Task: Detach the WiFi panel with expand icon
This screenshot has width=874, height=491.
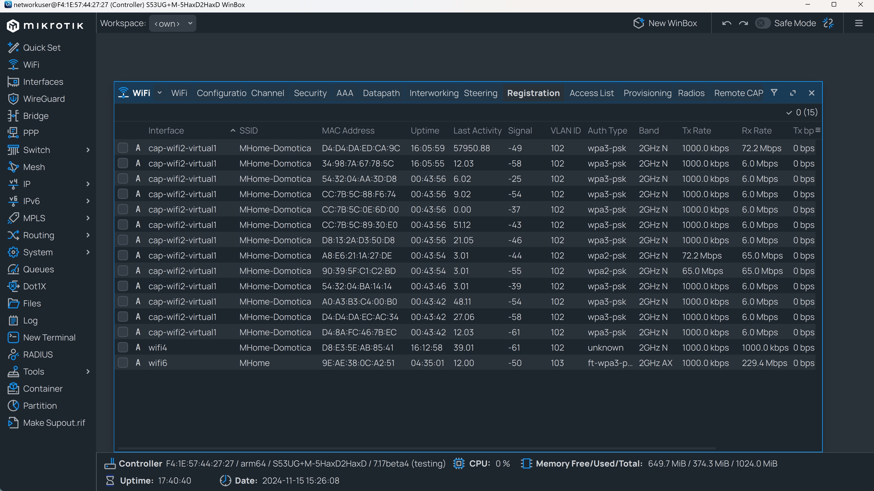Action: coord(793,93)
